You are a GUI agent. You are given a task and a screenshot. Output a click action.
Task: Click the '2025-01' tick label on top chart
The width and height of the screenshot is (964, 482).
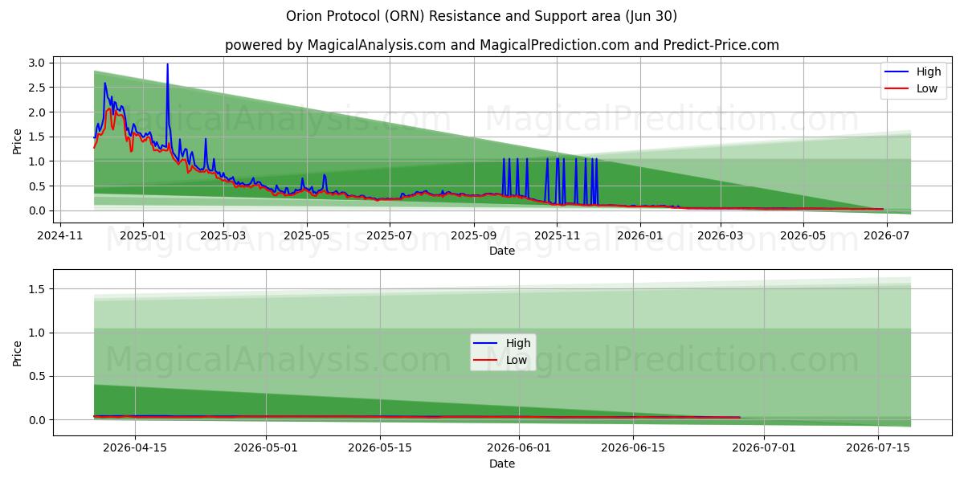142,236
